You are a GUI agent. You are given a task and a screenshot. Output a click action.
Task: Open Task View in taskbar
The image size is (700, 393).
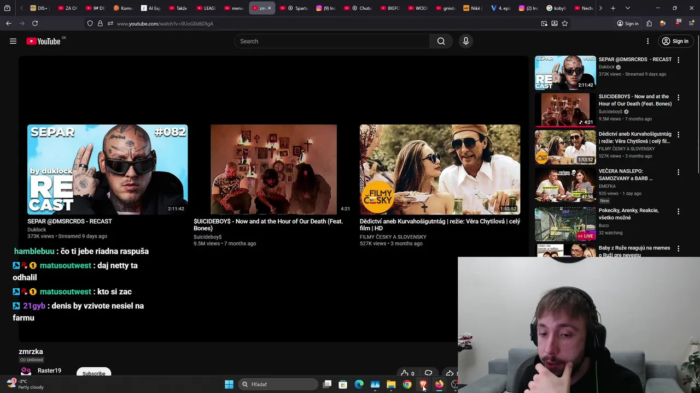[327, 384]
